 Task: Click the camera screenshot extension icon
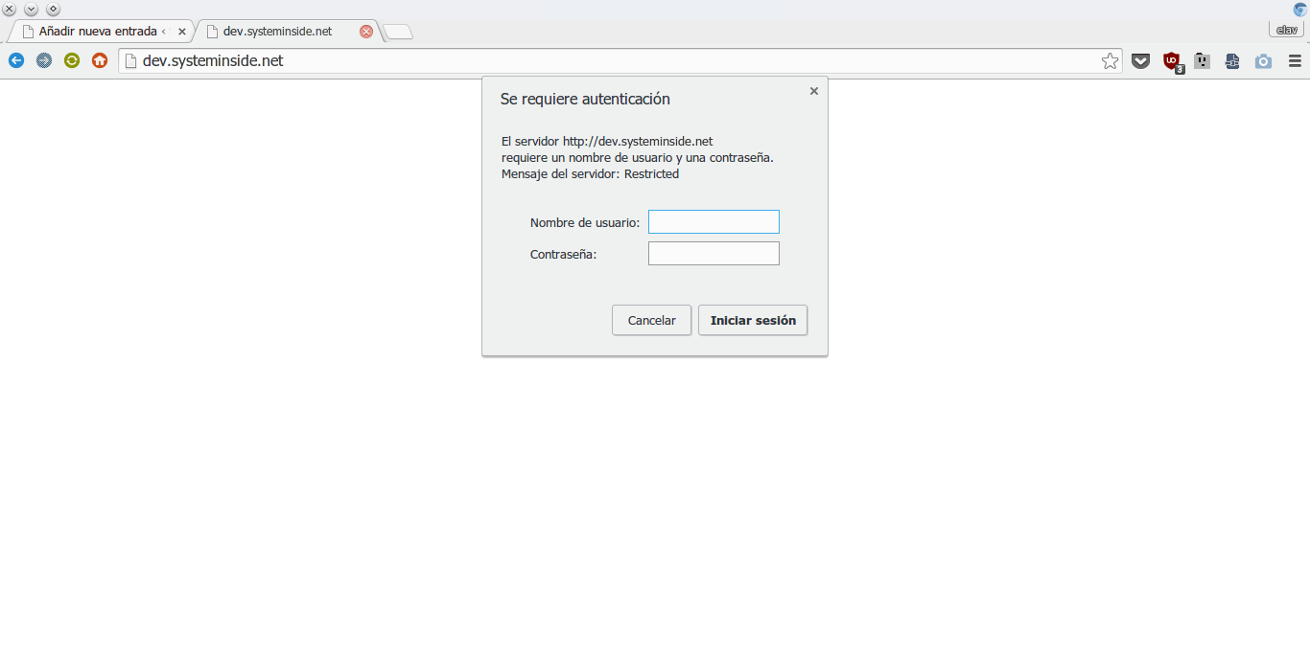coord(1263,60)
